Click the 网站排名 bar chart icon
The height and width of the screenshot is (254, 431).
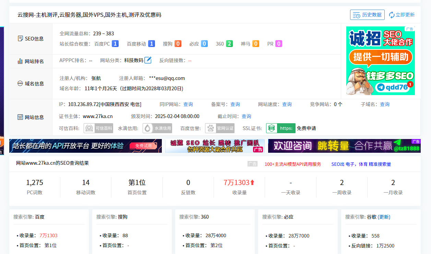[20, 61]
